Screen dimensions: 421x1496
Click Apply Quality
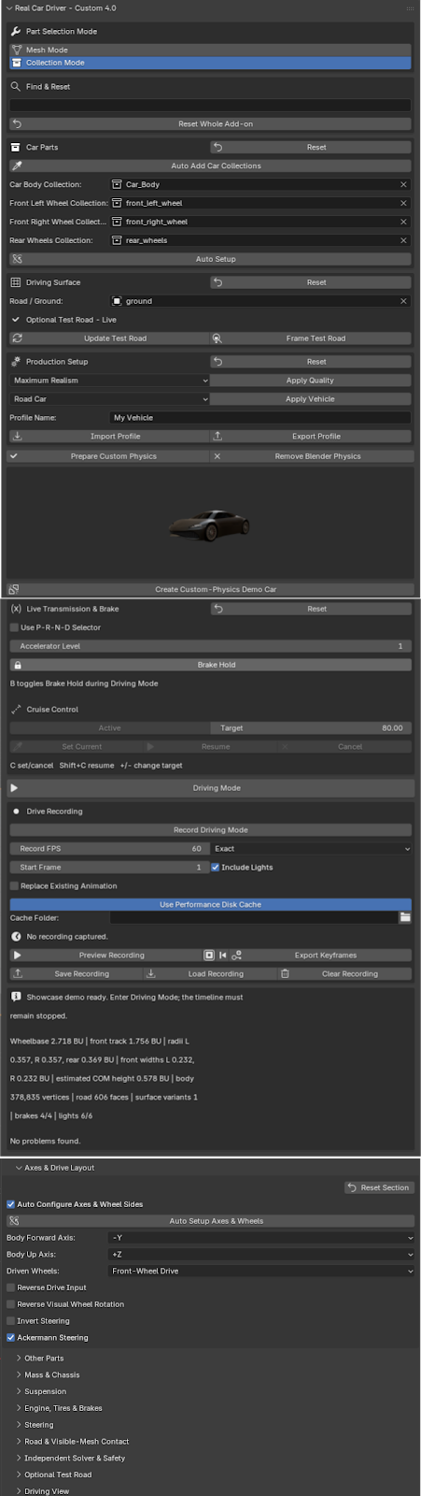tap(311, 381)
